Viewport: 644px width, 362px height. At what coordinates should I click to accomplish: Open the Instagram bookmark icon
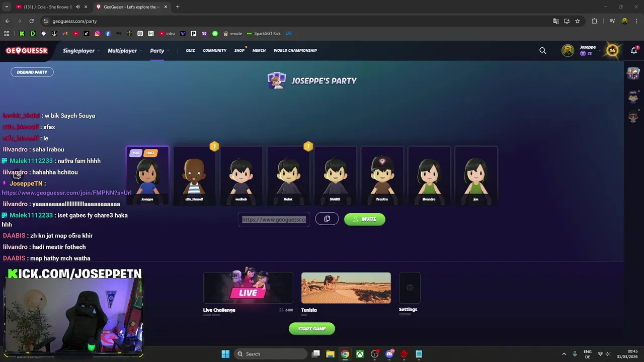97,34
